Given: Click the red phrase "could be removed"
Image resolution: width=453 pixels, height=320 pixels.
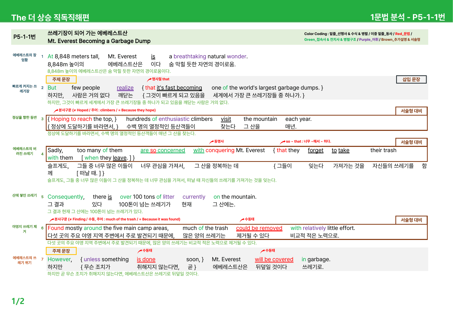Looking at the screenshot, I should [259, 228].
